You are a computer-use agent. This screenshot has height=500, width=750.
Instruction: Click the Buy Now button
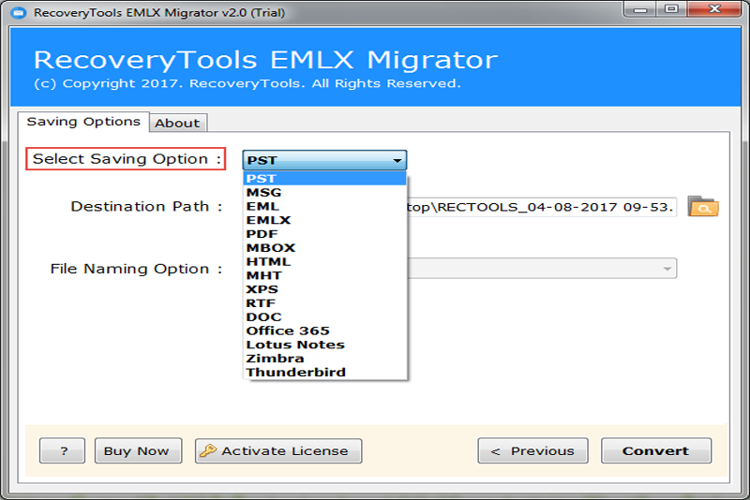138,450
